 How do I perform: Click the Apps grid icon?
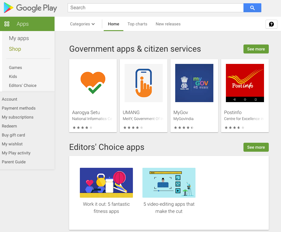7,24
